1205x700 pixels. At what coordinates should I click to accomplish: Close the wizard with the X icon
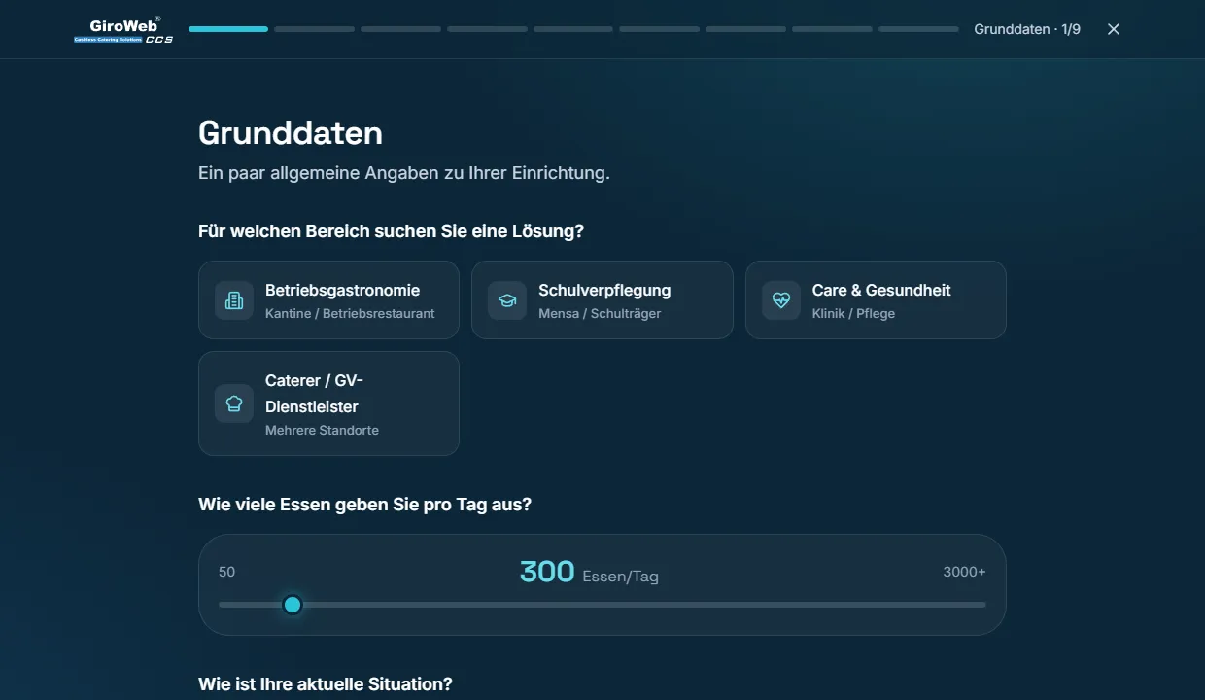[1114, 29]
